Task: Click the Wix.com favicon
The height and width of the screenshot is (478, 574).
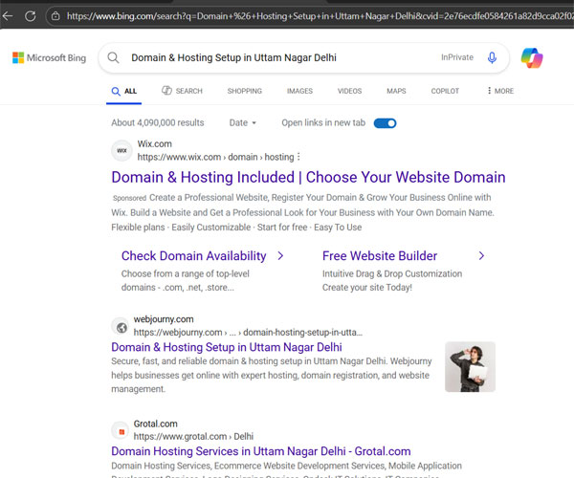Action: pos(121,150)
